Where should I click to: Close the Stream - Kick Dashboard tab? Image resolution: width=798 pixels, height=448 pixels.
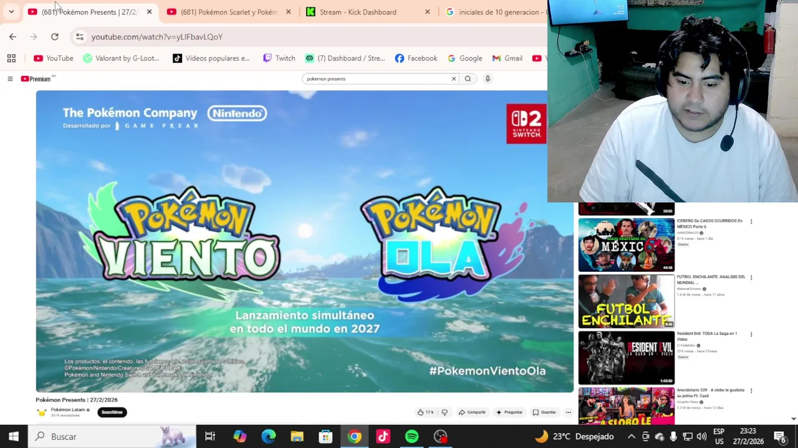point(427,12)
